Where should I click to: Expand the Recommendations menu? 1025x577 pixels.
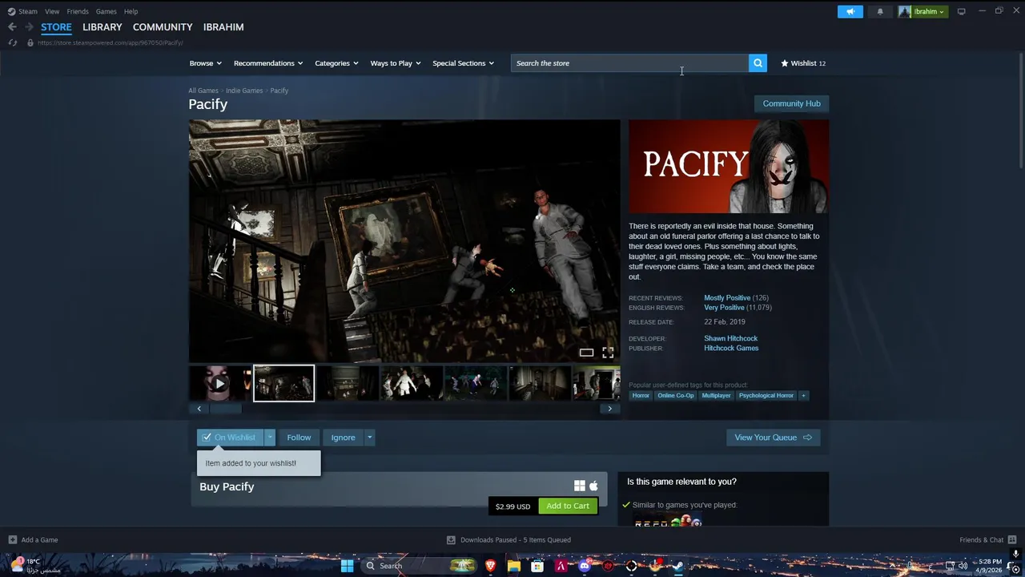click(268, 63)
